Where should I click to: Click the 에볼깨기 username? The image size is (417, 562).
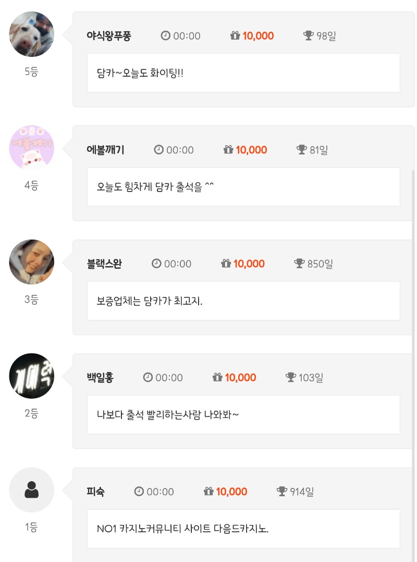[105, 150]
